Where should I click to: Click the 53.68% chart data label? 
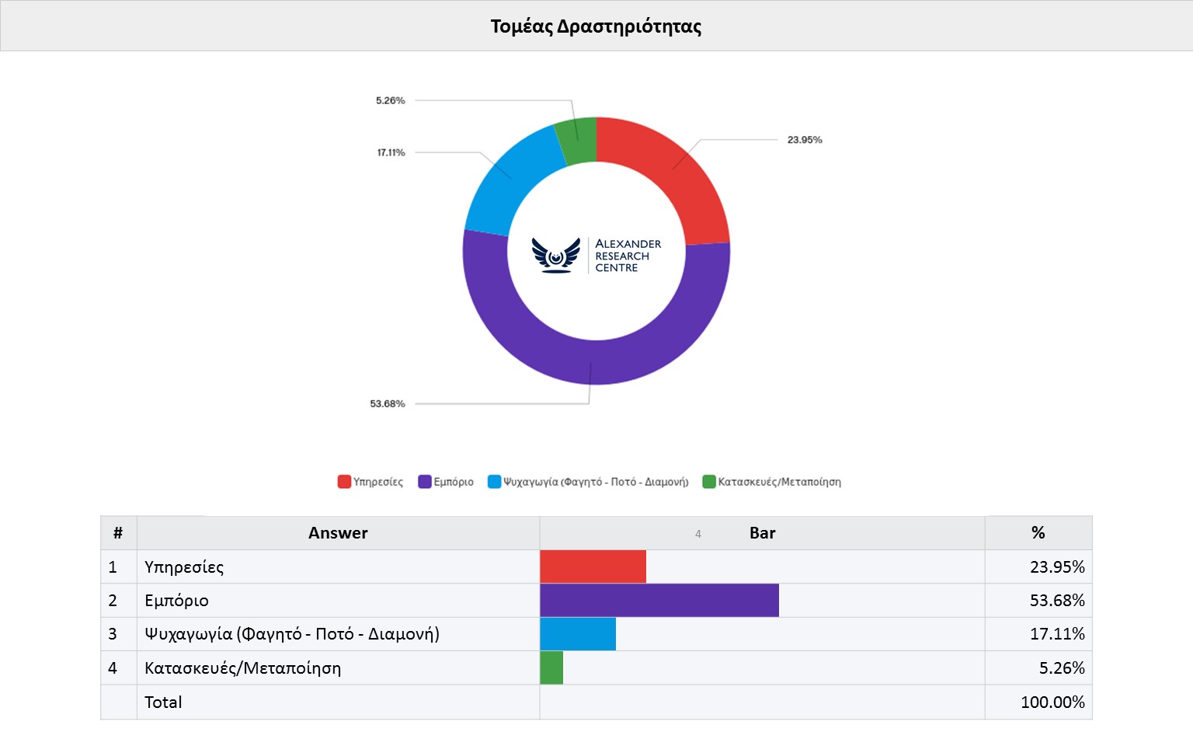point(388,403)
